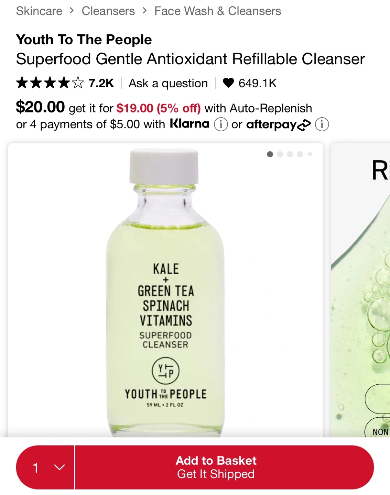Open the quantity dropdown showing 1
This screenshot has height=495, width=390.
(45, 467)
